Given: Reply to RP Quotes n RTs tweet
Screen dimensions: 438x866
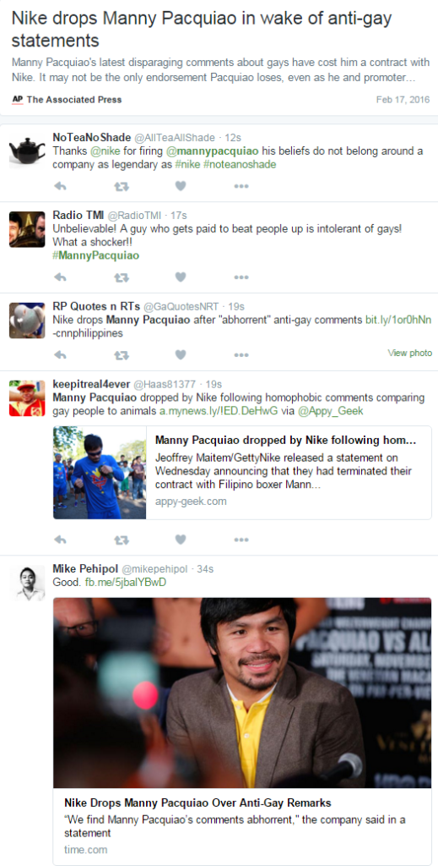Looking at the screenshot, I should (x=60, y=354).
